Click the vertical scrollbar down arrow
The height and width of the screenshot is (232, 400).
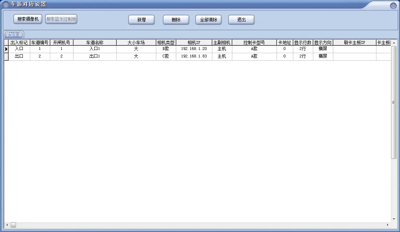(x=394, y=219)
